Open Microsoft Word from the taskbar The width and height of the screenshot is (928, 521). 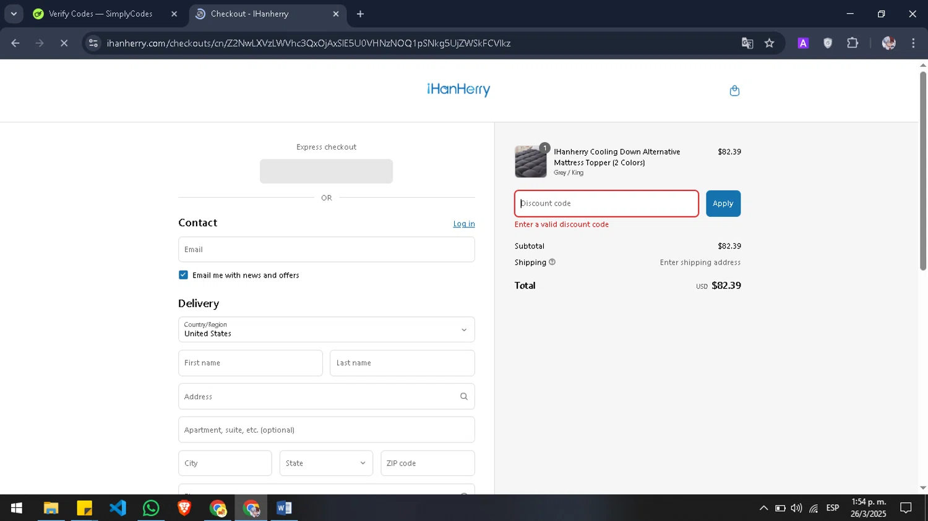(x=284, y=508)
